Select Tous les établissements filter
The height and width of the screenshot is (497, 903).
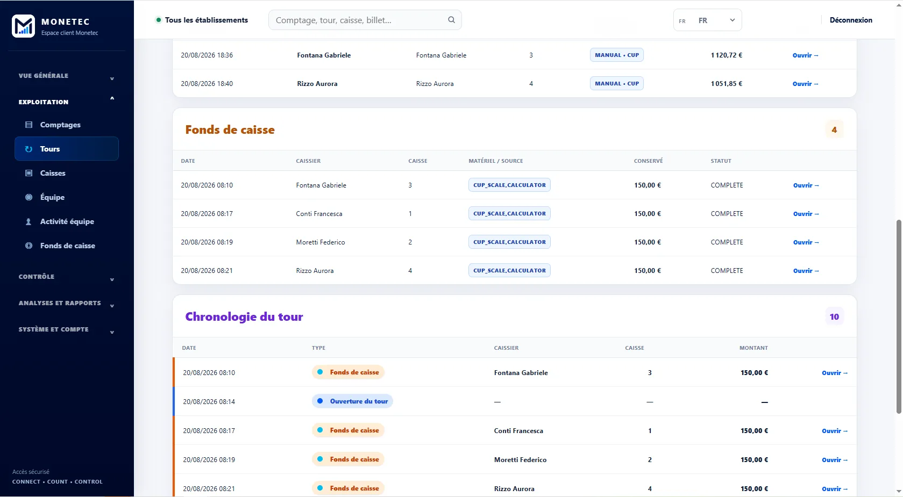pos(202,20)
